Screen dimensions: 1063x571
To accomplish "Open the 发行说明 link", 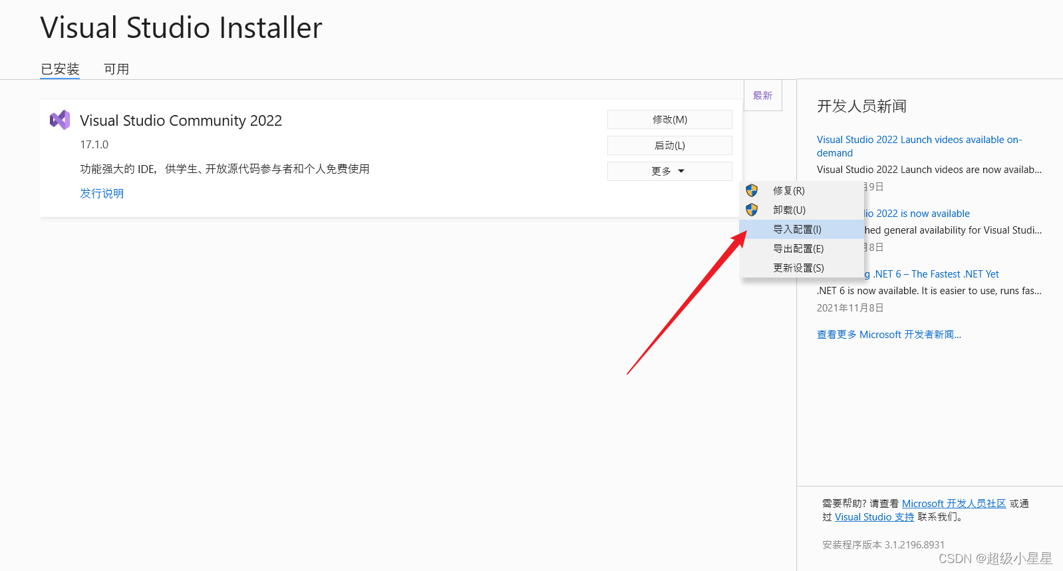I will point(102,193).
